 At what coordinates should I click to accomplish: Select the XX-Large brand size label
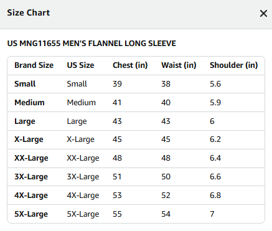click(x=31, y=158)
